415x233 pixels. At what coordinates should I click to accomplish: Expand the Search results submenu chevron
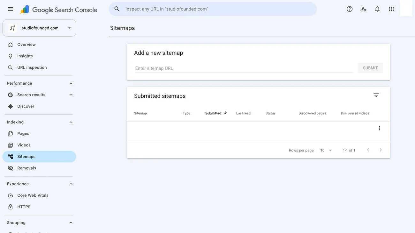click(x=71, y=95)
